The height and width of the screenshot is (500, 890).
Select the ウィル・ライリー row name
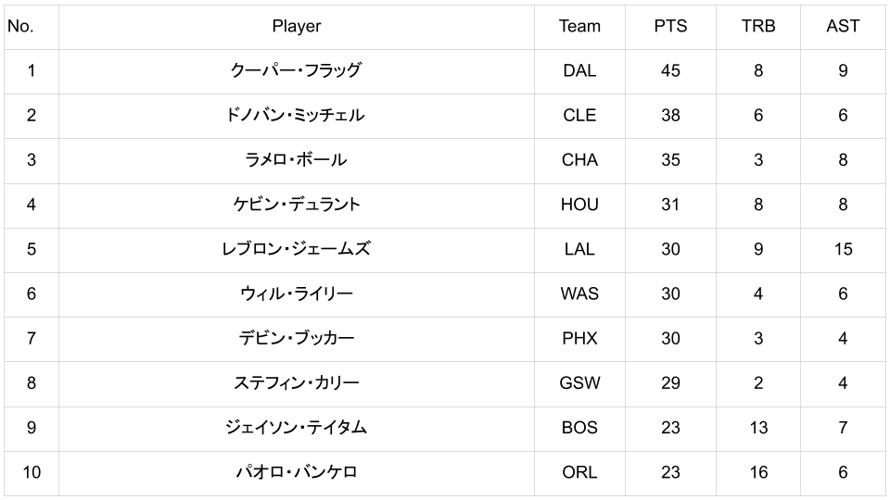coord(296,294)
